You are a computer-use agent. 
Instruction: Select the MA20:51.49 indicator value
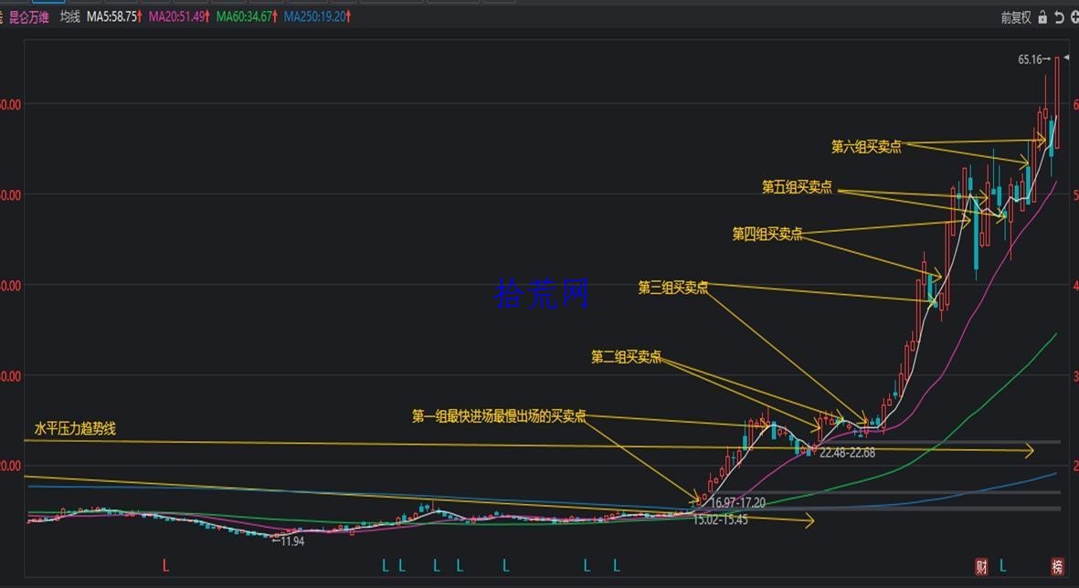179,17
